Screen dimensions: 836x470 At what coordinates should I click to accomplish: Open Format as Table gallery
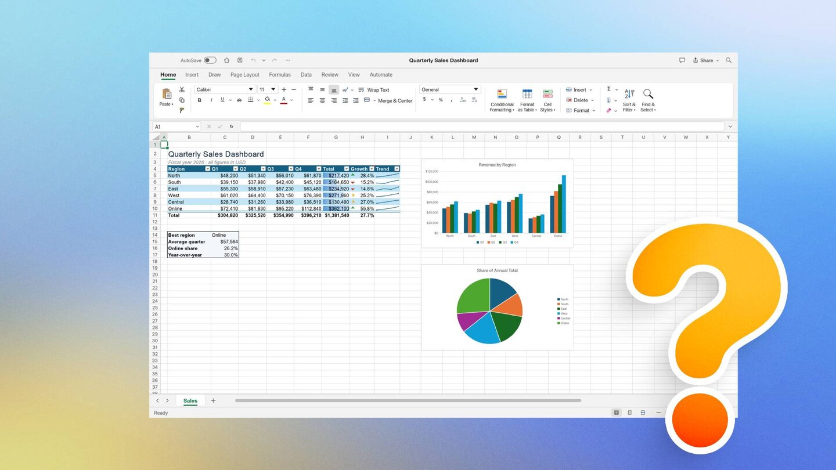tap(527, 100)
